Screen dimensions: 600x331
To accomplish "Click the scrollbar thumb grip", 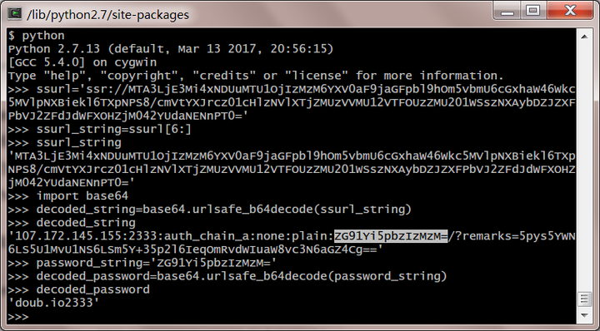I will [x=584, y=299].
